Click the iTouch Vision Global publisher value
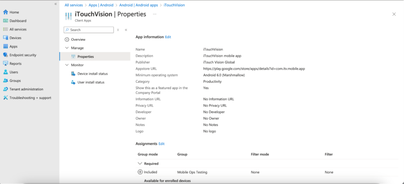 click(219, 62)
